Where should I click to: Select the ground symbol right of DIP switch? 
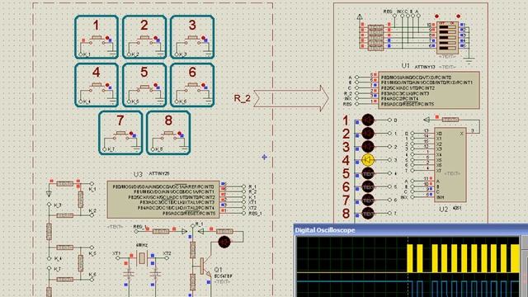pyautogui.click(x=469, y=60)
